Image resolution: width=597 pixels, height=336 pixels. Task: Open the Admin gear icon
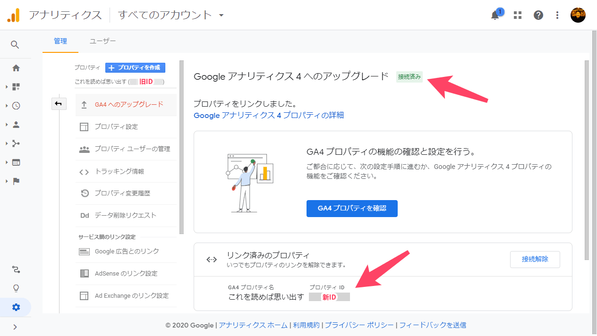(16, 307)
